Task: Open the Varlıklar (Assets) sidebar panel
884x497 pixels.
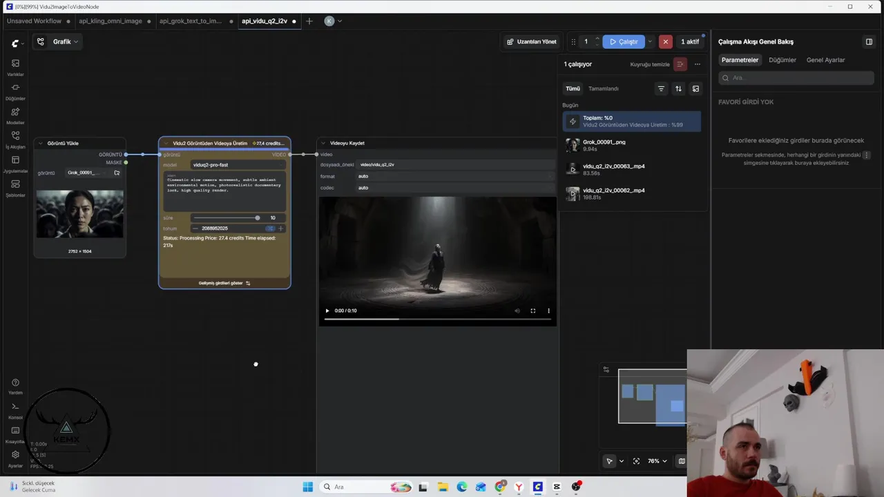Action: 15,67
